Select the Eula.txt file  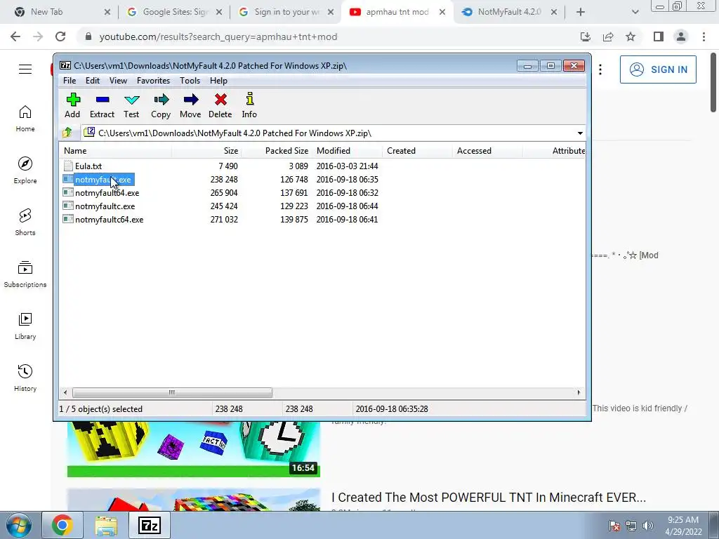point(88,166)
